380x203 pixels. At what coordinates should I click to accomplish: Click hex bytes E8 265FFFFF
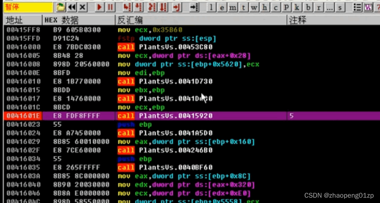coord(77,167)
